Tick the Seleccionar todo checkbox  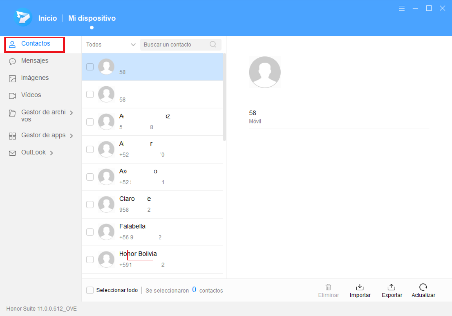(90, 290)
